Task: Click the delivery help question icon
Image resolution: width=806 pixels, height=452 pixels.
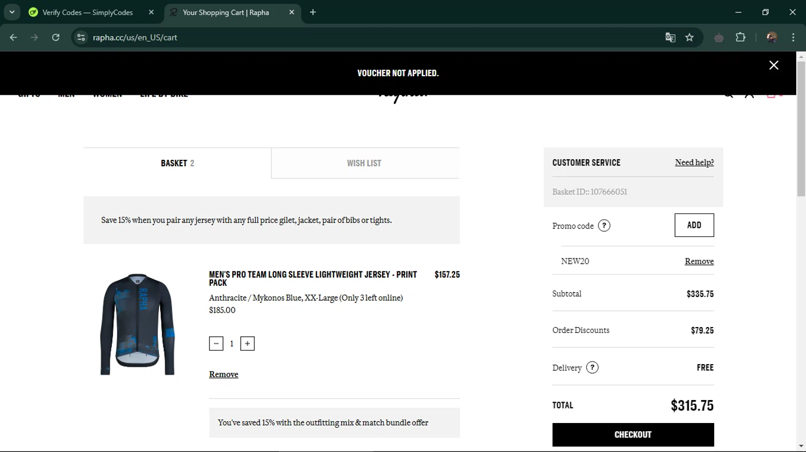Action: click(592, 368)
